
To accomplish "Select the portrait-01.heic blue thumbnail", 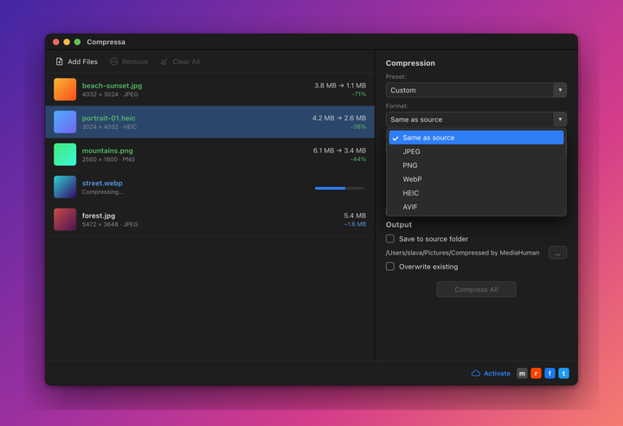I will point(65,122).
